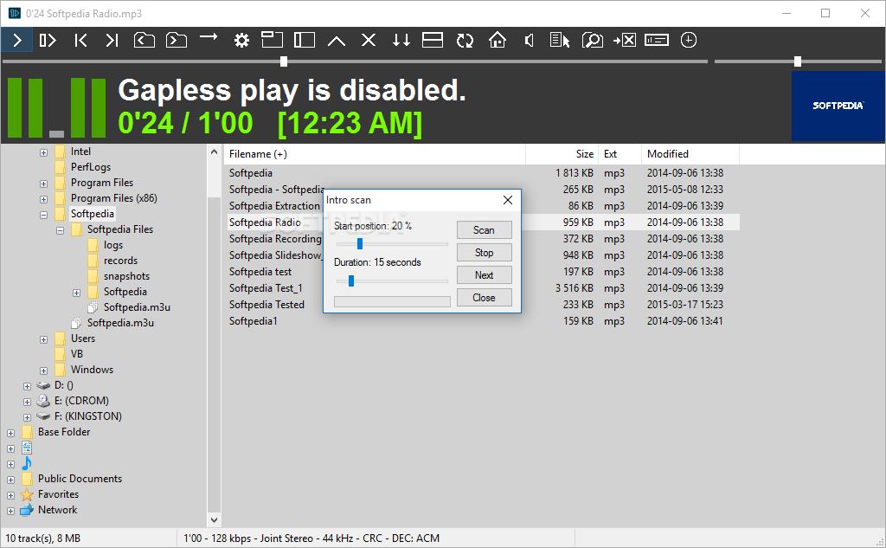
Task: Click the display text panel icon
Action: click(657, 40)
